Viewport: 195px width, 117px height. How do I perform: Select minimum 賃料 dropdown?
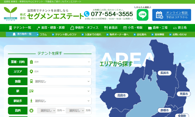click(47, 110)
